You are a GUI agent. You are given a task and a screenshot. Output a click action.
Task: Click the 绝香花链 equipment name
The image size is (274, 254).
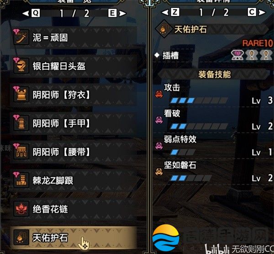click(50, 209)
